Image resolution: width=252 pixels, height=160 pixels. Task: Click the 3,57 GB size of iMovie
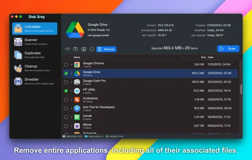(199, 126)
